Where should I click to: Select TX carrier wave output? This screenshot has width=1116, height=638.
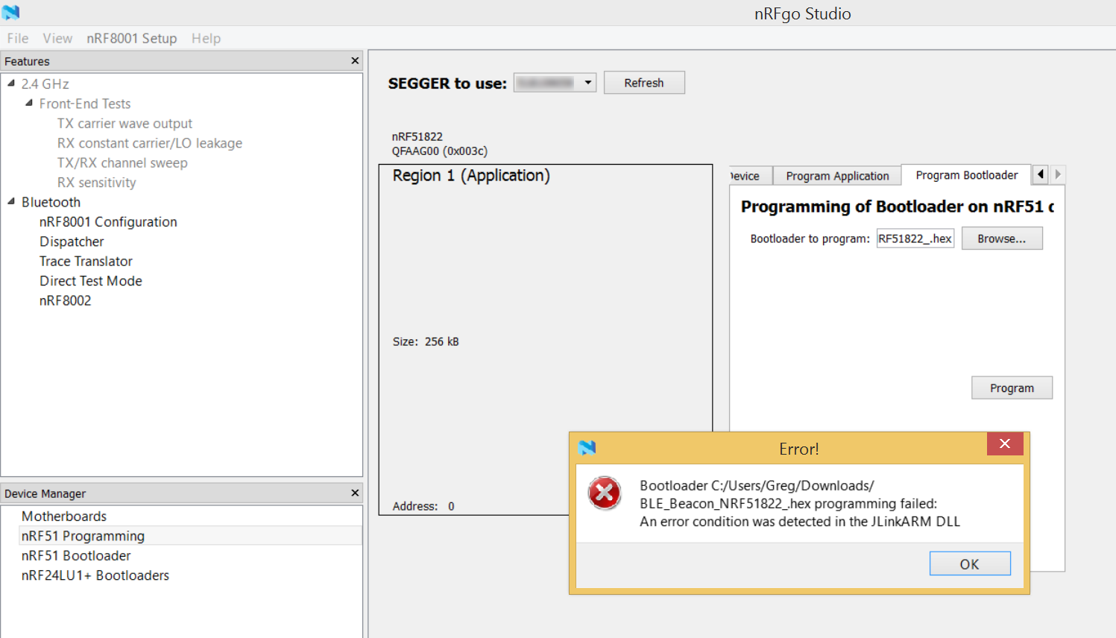(x=124, y=123)
